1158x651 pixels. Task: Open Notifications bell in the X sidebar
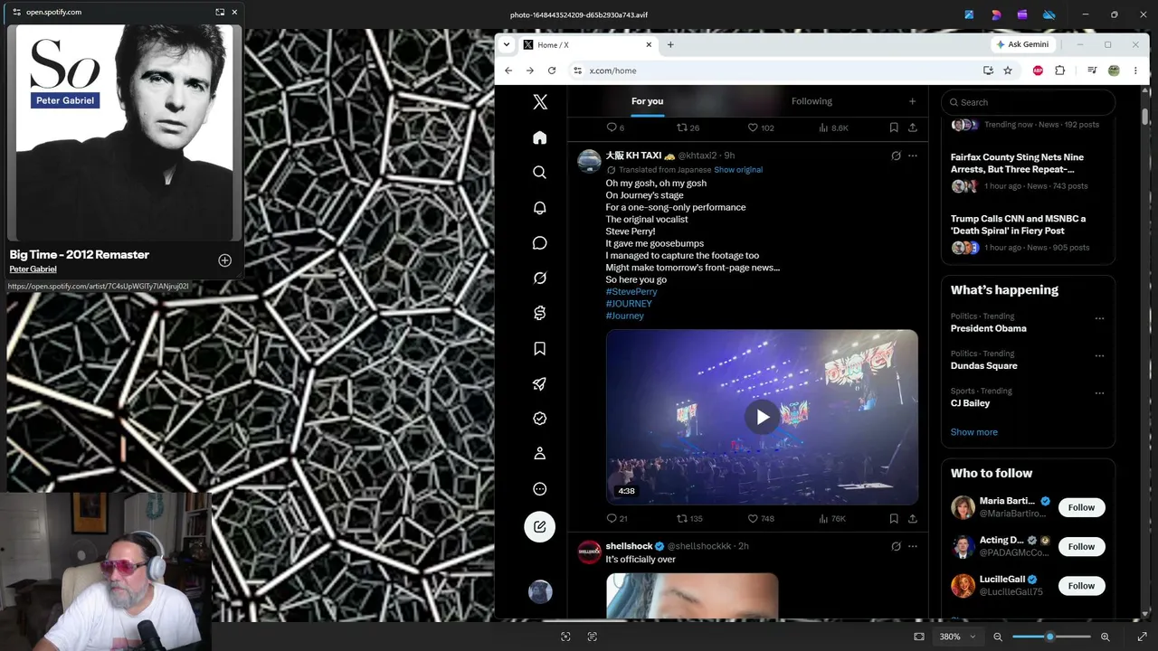click(x=540, y=208)
